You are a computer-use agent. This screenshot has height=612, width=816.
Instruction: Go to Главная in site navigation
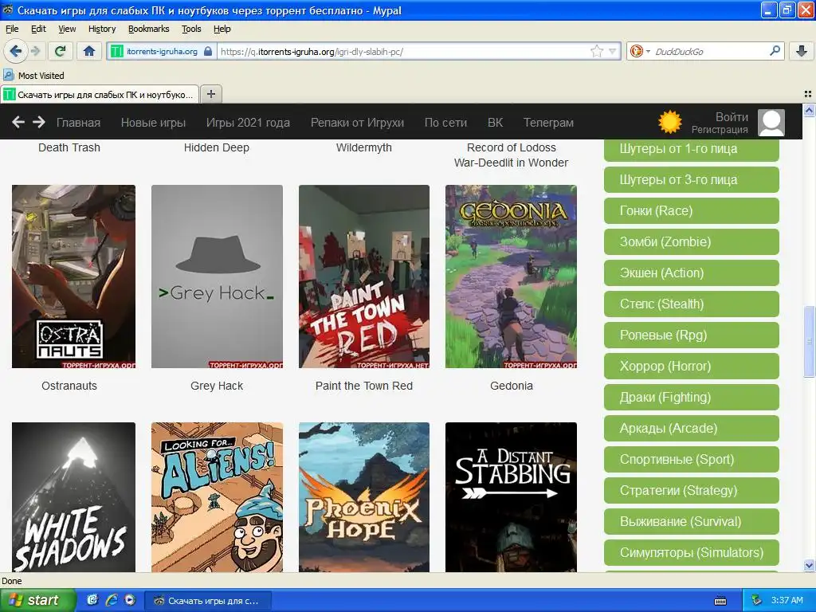click(x=79, y=122)
